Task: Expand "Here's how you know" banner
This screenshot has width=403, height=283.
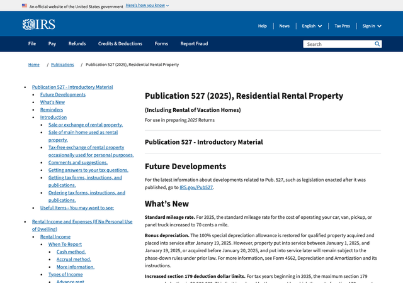Action: point(147,6)
